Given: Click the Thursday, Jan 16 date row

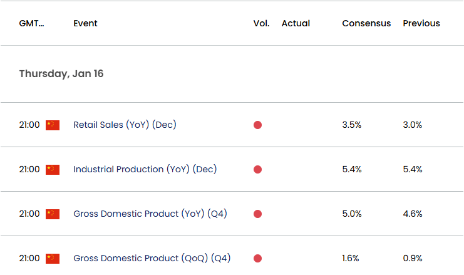Looking at the screenshot, I should coord(61,74).
